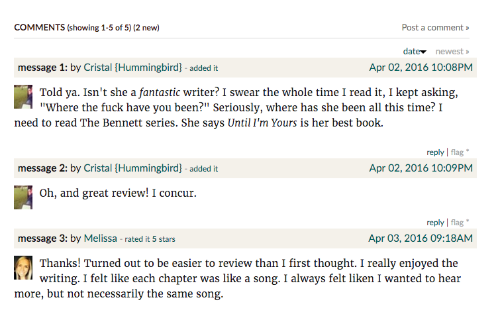Open Cristal {Hummingbird} profile in message 1

point(132,68)
